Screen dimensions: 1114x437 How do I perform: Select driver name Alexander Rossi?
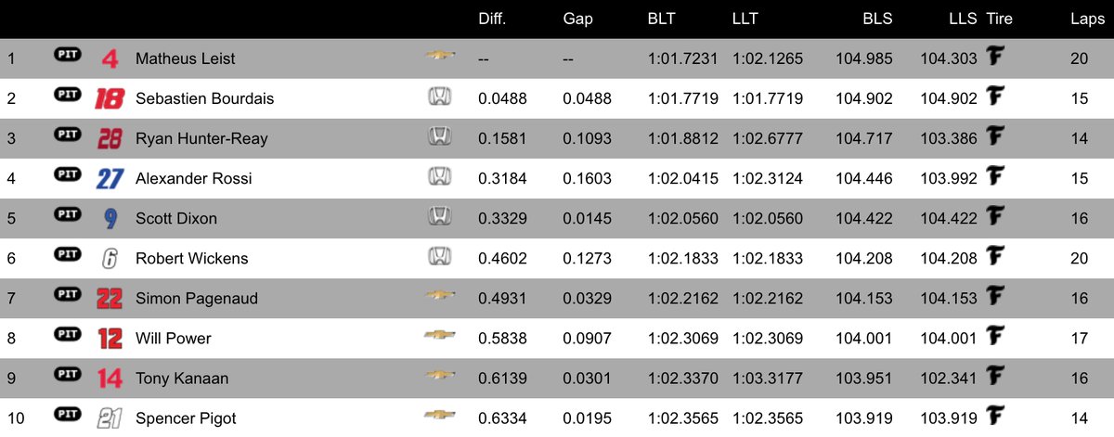pos(193,178)
